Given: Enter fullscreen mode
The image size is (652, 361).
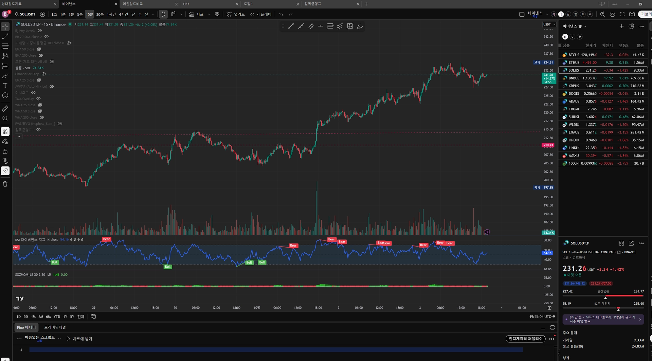Looking at the screenshot, I should (x=622, y=14).
